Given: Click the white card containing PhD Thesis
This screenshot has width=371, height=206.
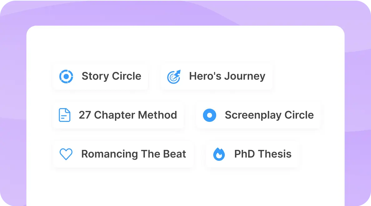Looking at the screenshot, I should [x=252, y=154].
